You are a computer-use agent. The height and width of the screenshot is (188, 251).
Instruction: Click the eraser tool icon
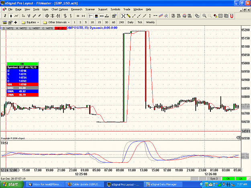[x=215, y=16]
